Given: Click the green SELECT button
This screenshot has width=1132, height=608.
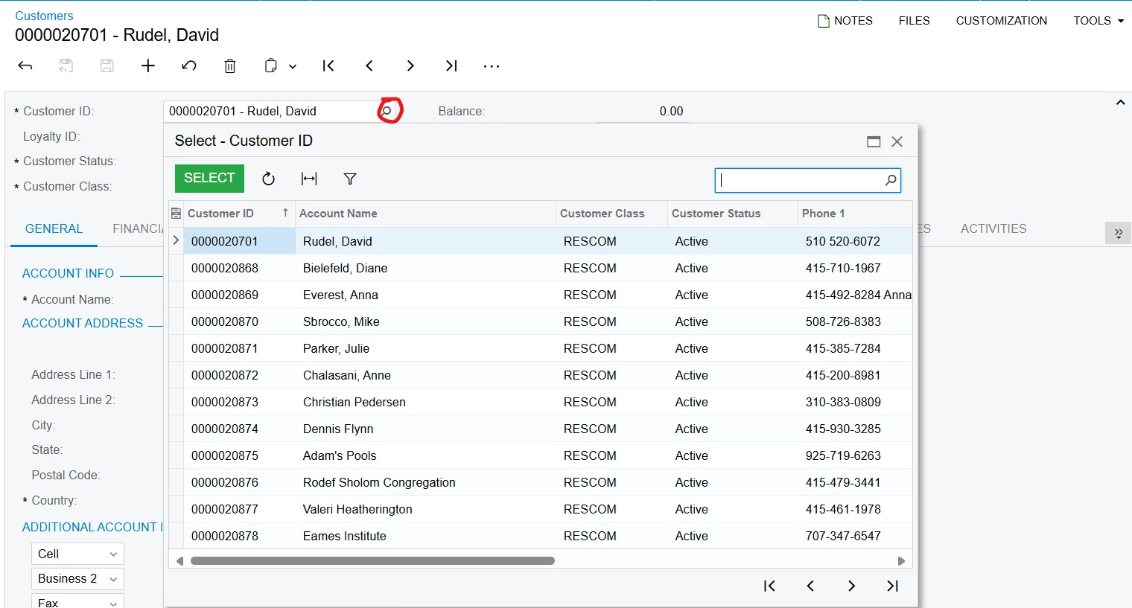Looking at the screenshot, I should (209, 179).
